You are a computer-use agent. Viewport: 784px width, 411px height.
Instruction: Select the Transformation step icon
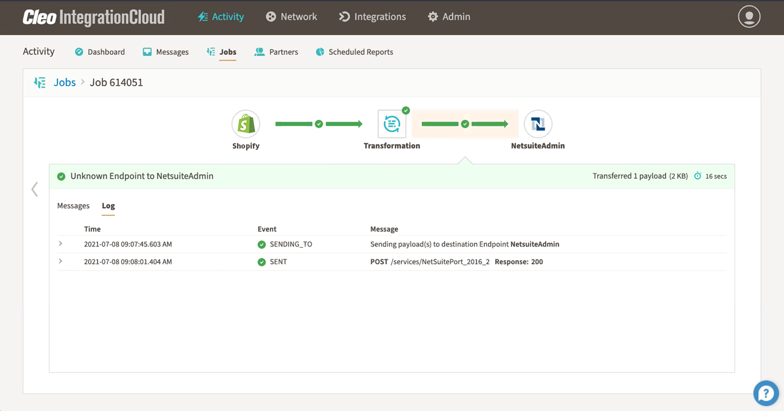(392, 124)
